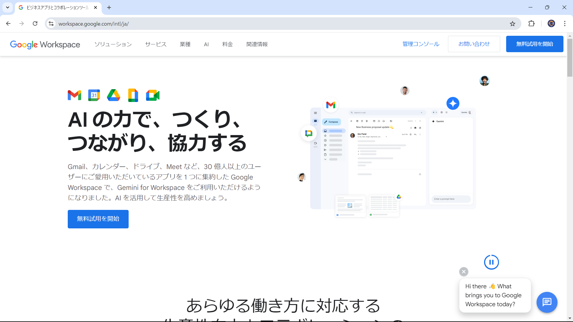573x322 pixels.
Task: Open the AI navigation item
Action: pyautogui.click(x=206, y=44)
